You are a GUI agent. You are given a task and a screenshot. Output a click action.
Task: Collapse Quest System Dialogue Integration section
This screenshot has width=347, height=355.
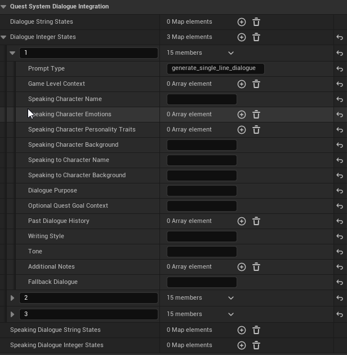4,7
